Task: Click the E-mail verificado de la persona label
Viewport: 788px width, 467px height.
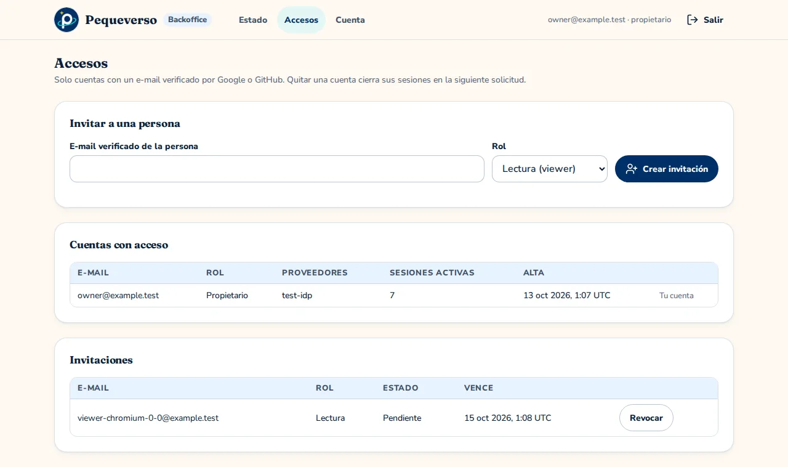Action: point(134,146)
